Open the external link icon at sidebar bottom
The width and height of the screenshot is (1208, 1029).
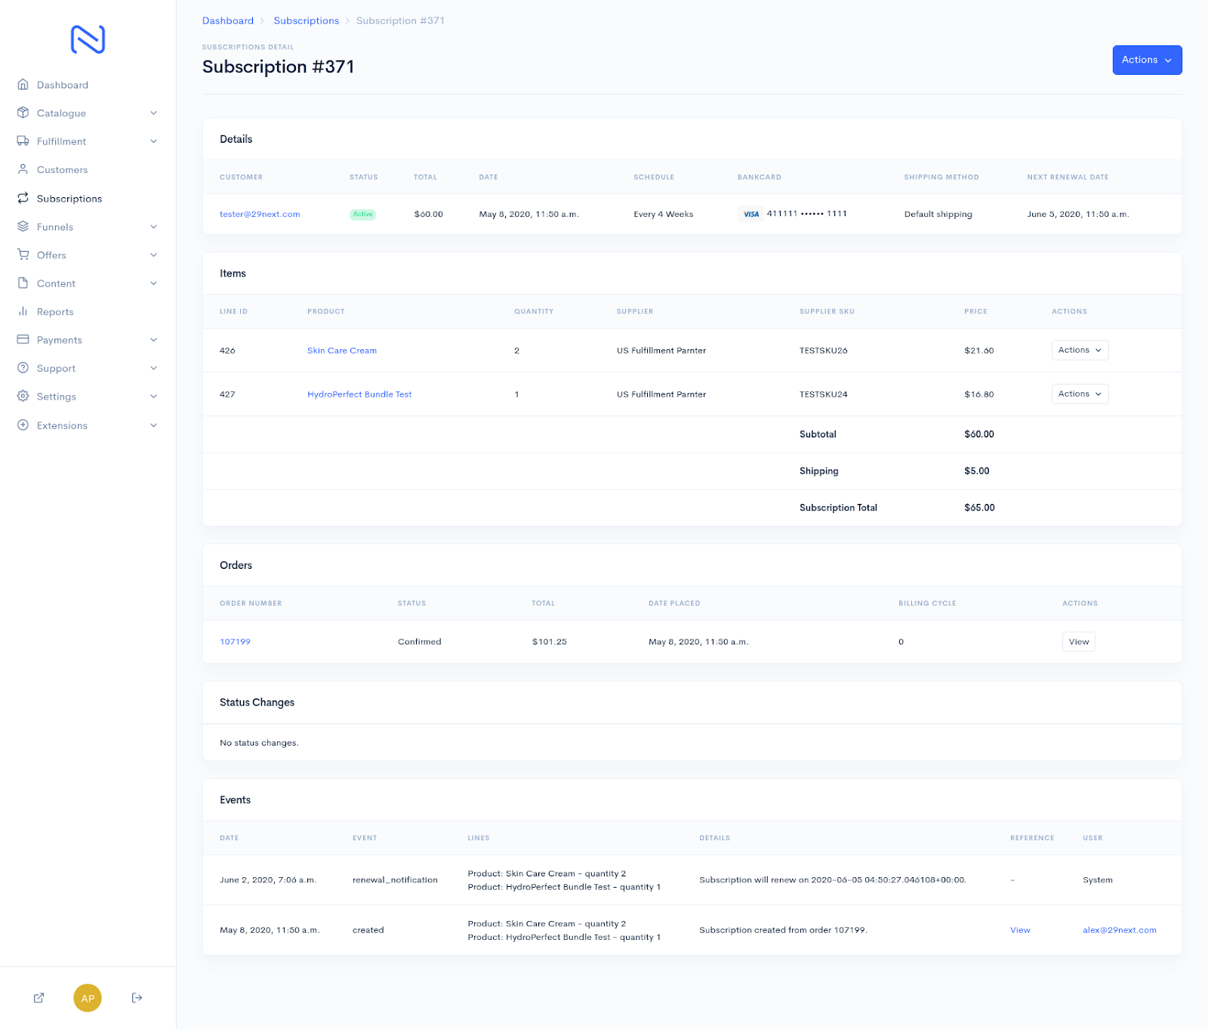tap(39, 998)
